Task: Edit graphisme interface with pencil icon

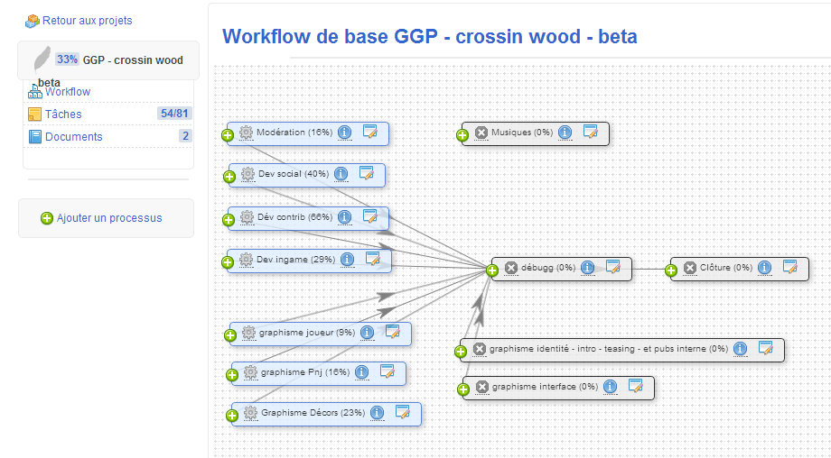Action: [x=636, y=386]
